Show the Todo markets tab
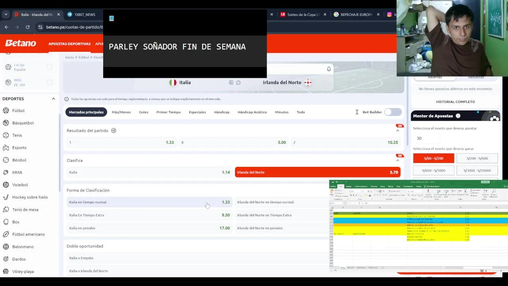The image size is (508, 286). click(x=301, y=112)
